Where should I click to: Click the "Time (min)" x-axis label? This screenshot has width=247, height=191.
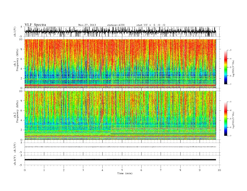click(x=125, y=173)
